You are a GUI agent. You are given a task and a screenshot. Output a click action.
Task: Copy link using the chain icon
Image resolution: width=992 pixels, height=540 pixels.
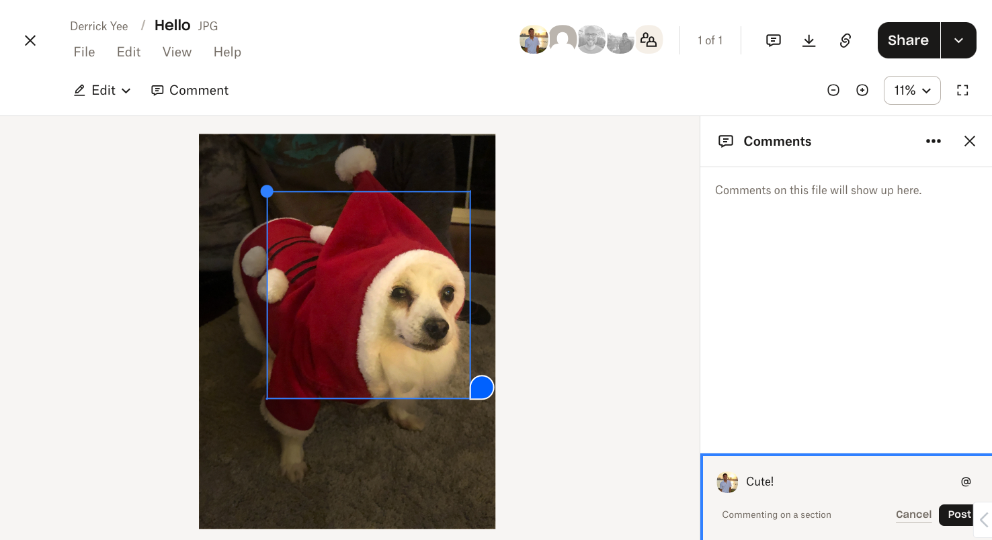pos(845,40)
